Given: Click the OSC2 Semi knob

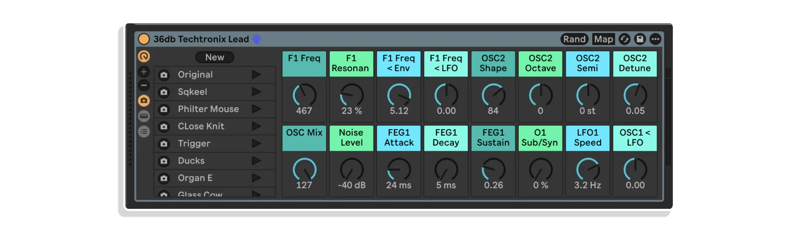Looking at the screenshot, I should click(588, 95).
